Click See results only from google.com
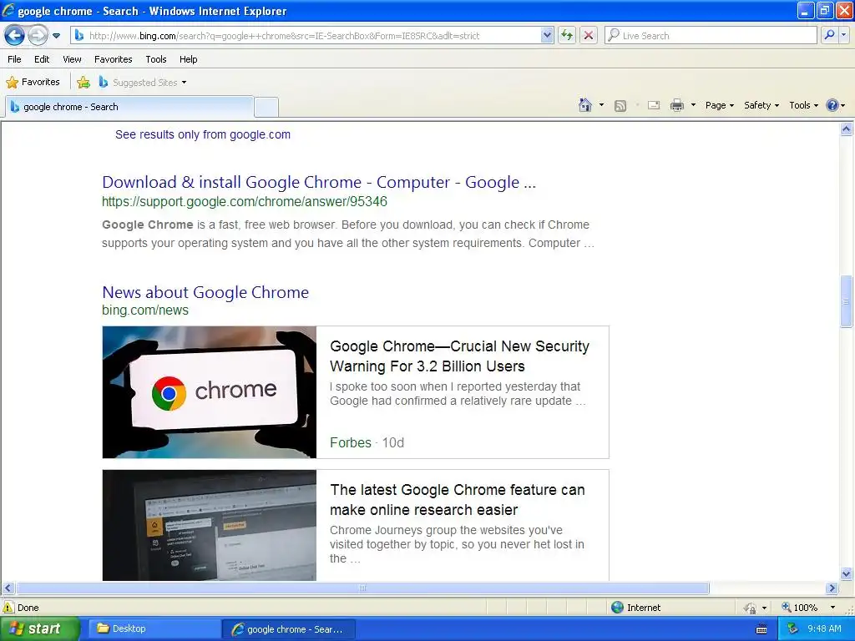Screen dimensions: 855x641 tap(203, 134)
